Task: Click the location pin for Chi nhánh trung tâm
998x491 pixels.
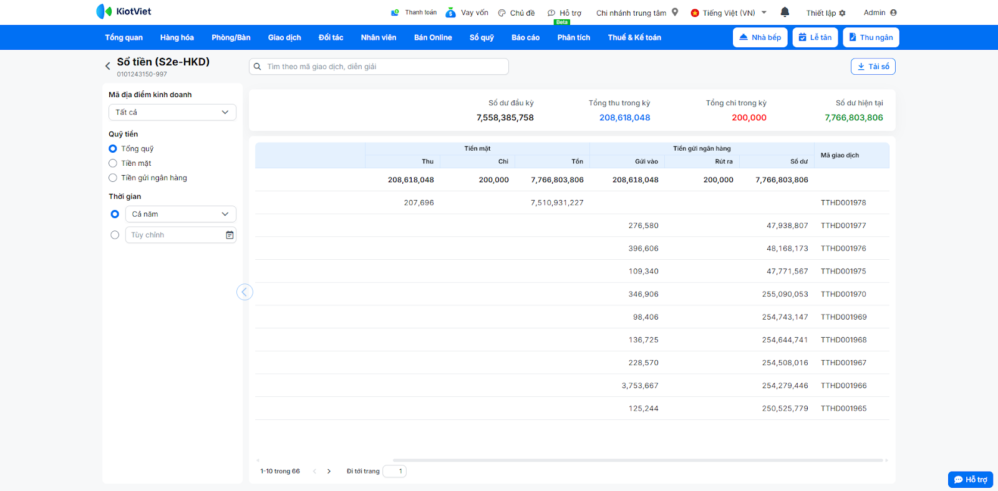Action: tap(675, 12)
